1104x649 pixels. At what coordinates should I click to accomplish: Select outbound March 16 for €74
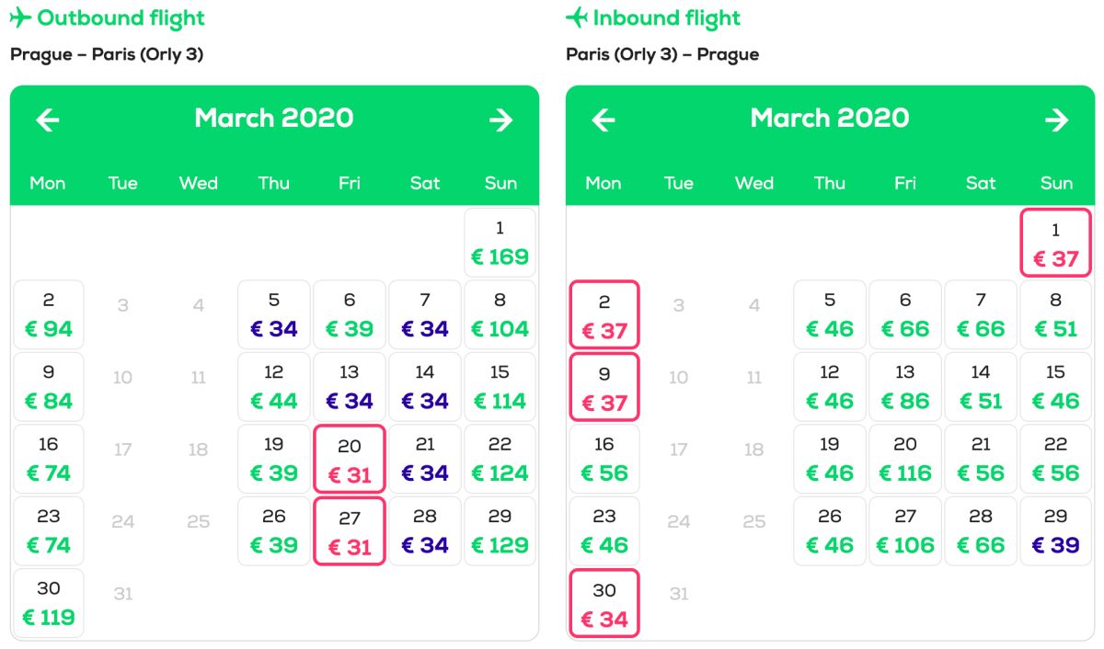click(x=49, y=459)
